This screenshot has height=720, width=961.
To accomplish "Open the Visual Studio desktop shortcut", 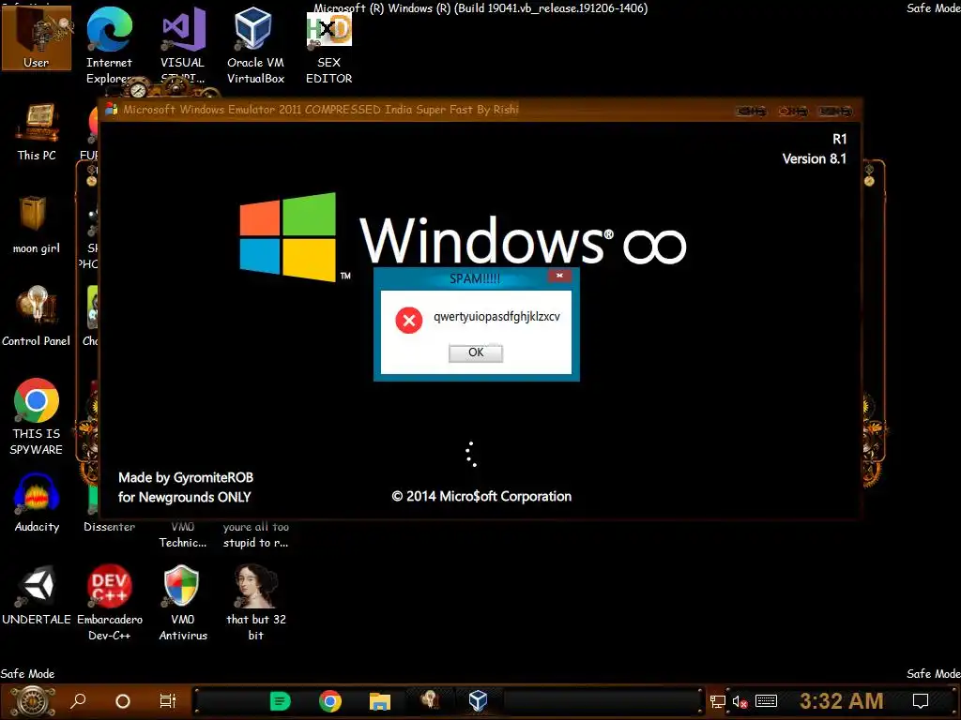I will click(183, 44).
